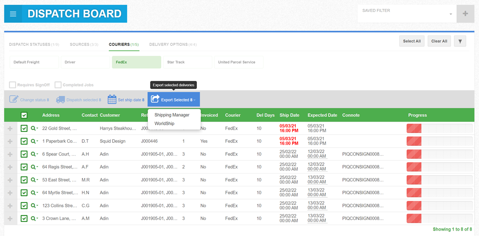Uncheck the 22 Gold Street row checkbox

(24, 128)
